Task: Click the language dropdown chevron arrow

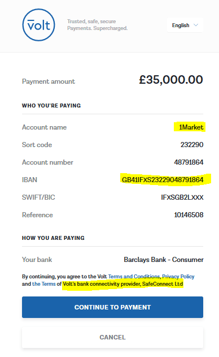Action: coord(196,25)
